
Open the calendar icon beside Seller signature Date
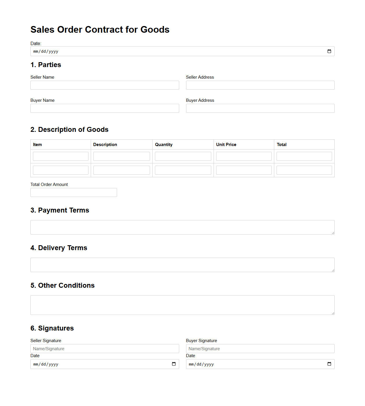click(174, 364)
